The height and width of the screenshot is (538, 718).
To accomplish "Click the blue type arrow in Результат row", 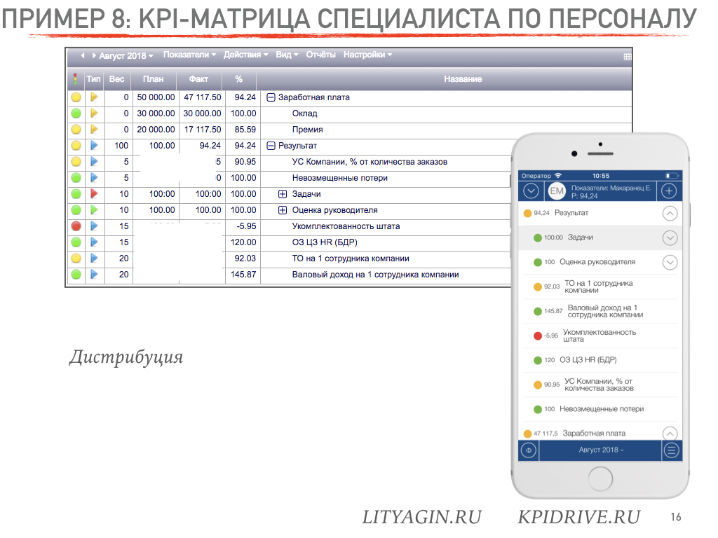I will tap(94, 146).
